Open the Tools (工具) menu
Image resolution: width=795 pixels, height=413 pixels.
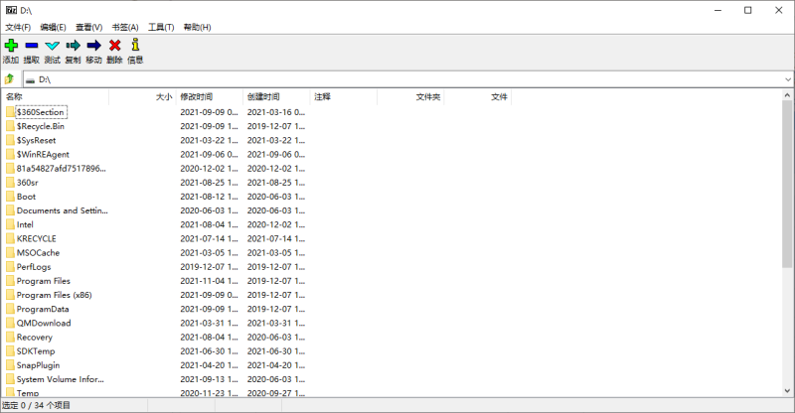161,27
